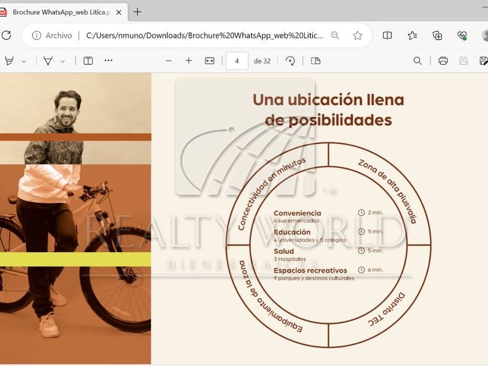
Task: Open more PDF tools ellipsis menu
Action: pos(109,60)
